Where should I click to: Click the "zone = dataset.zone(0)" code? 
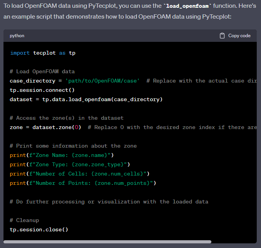(45, 127)
